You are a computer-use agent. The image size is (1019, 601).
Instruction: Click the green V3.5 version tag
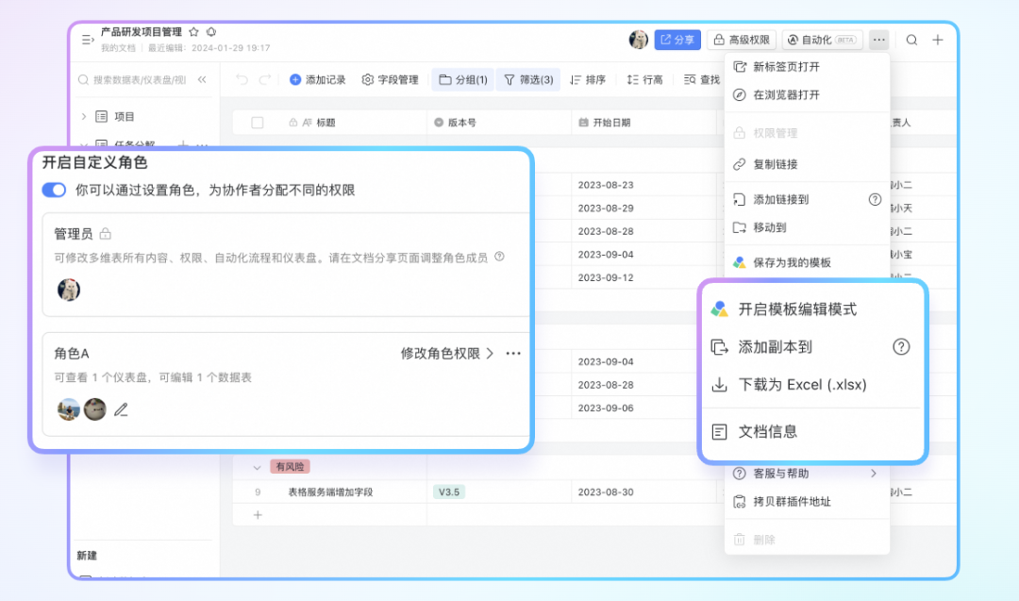(x=449, y=492)
